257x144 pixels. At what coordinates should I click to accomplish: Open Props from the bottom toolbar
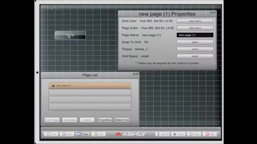click(x=178, y=134)
